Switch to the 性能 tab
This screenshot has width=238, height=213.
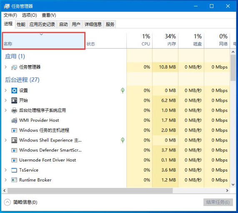pyautogui.click(x=21, y=24)
